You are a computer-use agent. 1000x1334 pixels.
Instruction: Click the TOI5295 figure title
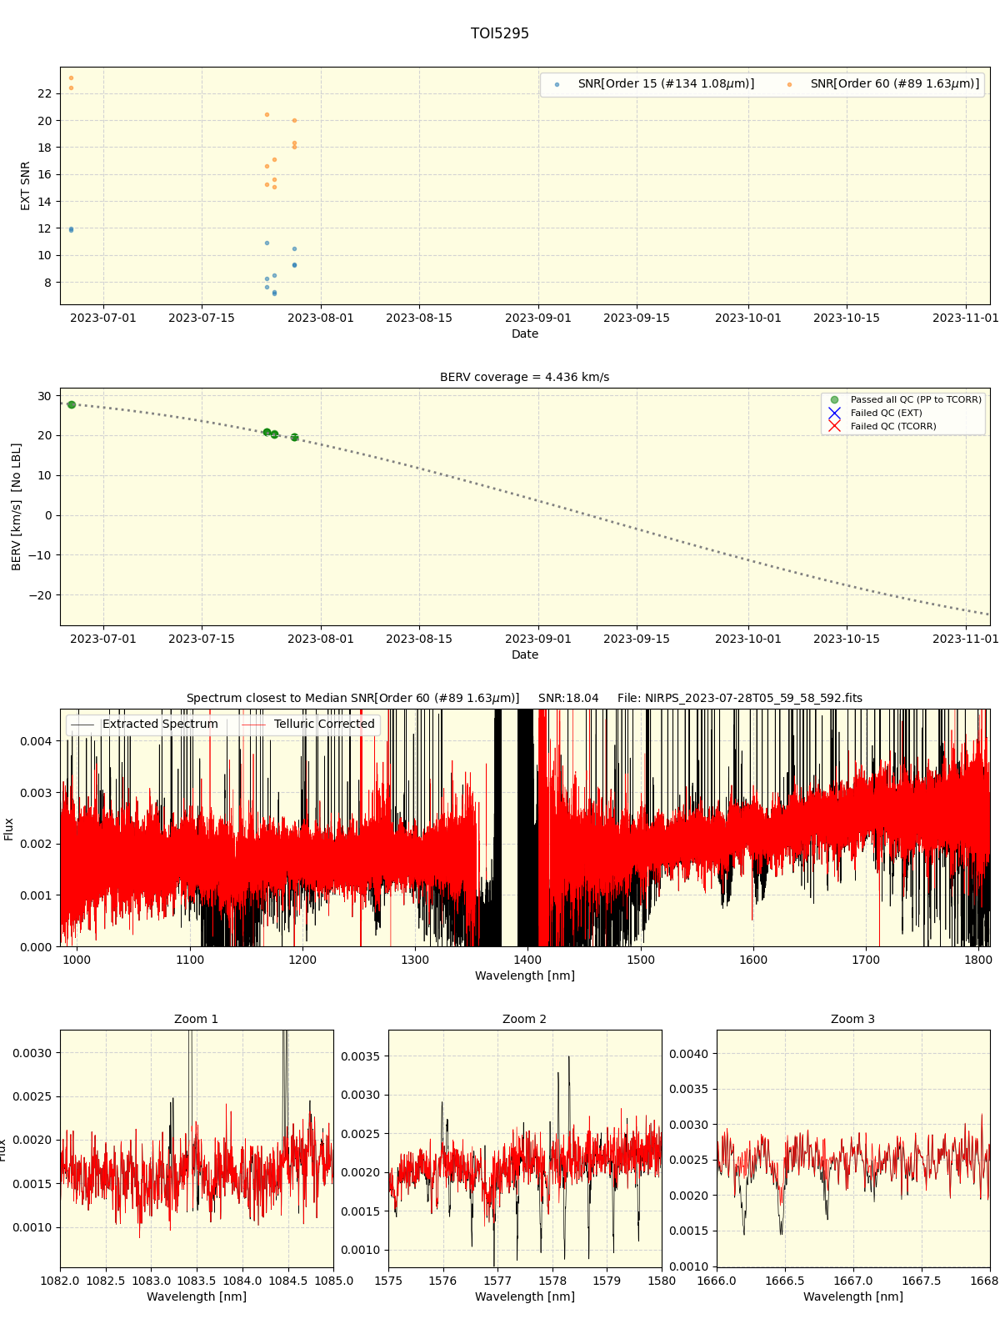pyautogui.click(x=499, y=33)
